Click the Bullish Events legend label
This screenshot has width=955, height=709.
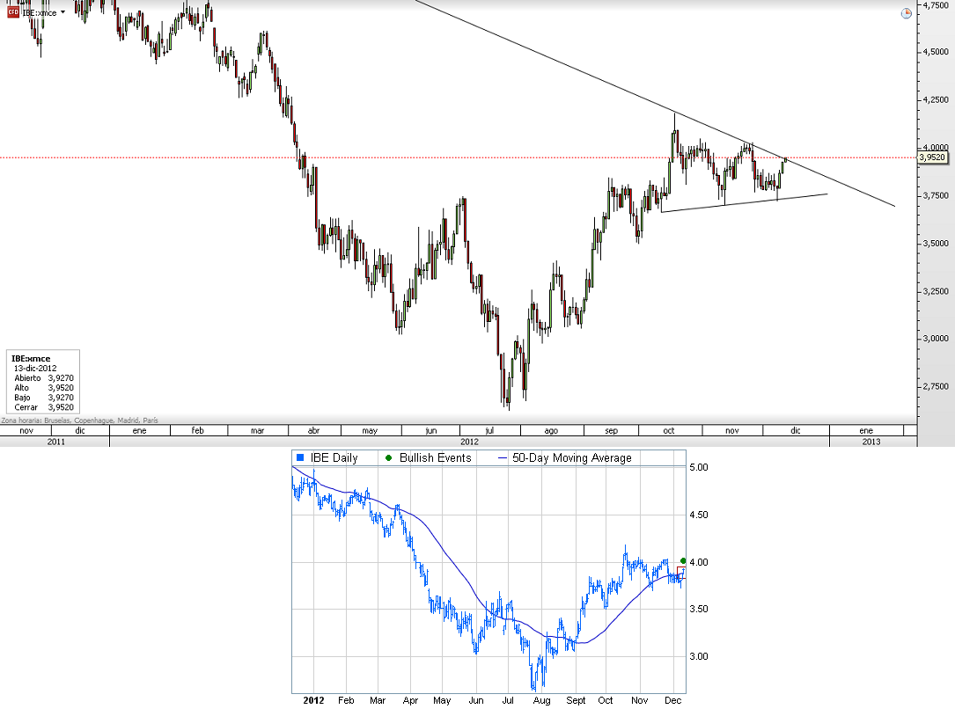point(435,457)
